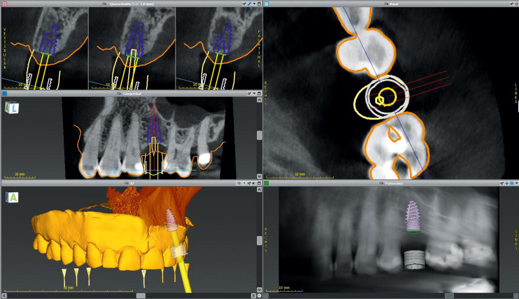Click blue layout icon in Panorama header
This screenshot has width=519, height=299.
coord(512,183)
